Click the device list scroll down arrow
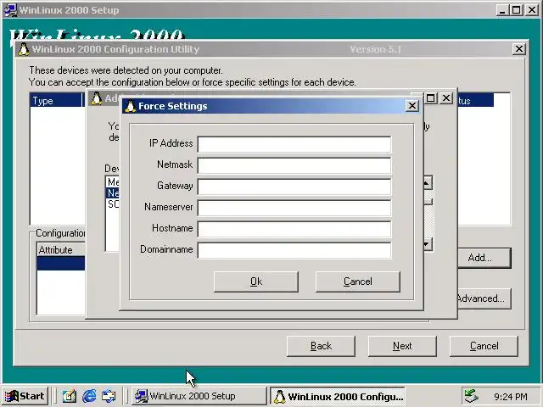 tap(428, 244)
